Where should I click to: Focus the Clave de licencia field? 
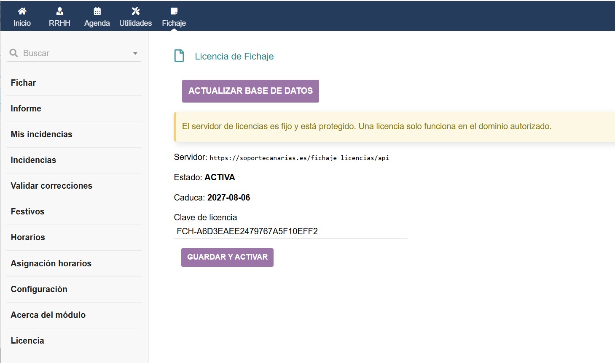tap(290, 231)
